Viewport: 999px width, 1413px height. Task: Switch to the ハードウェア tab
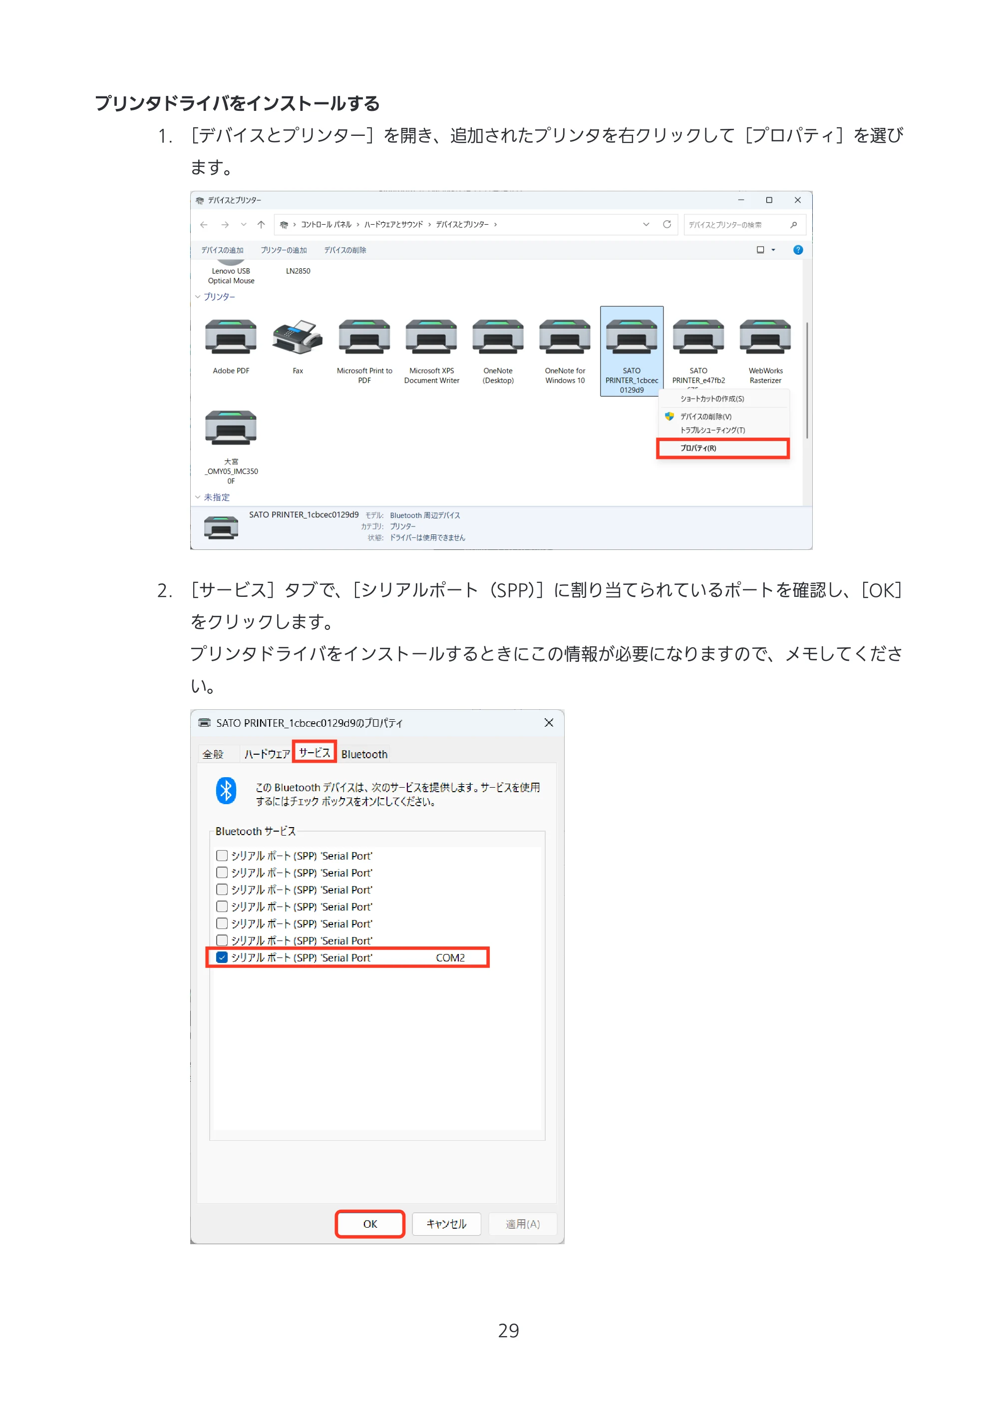point(267,754)
